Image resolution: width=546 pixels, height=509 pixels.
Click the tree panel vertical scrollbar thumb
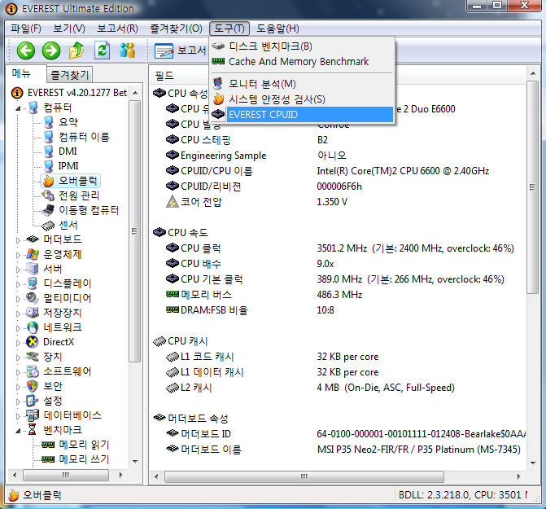point(134,231)
